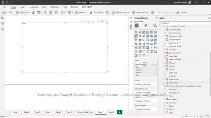Image resolution: width=211 pixels, height=118 pixels.
Task: Check the Cumulative Profit field
Action: pos(165,36)
